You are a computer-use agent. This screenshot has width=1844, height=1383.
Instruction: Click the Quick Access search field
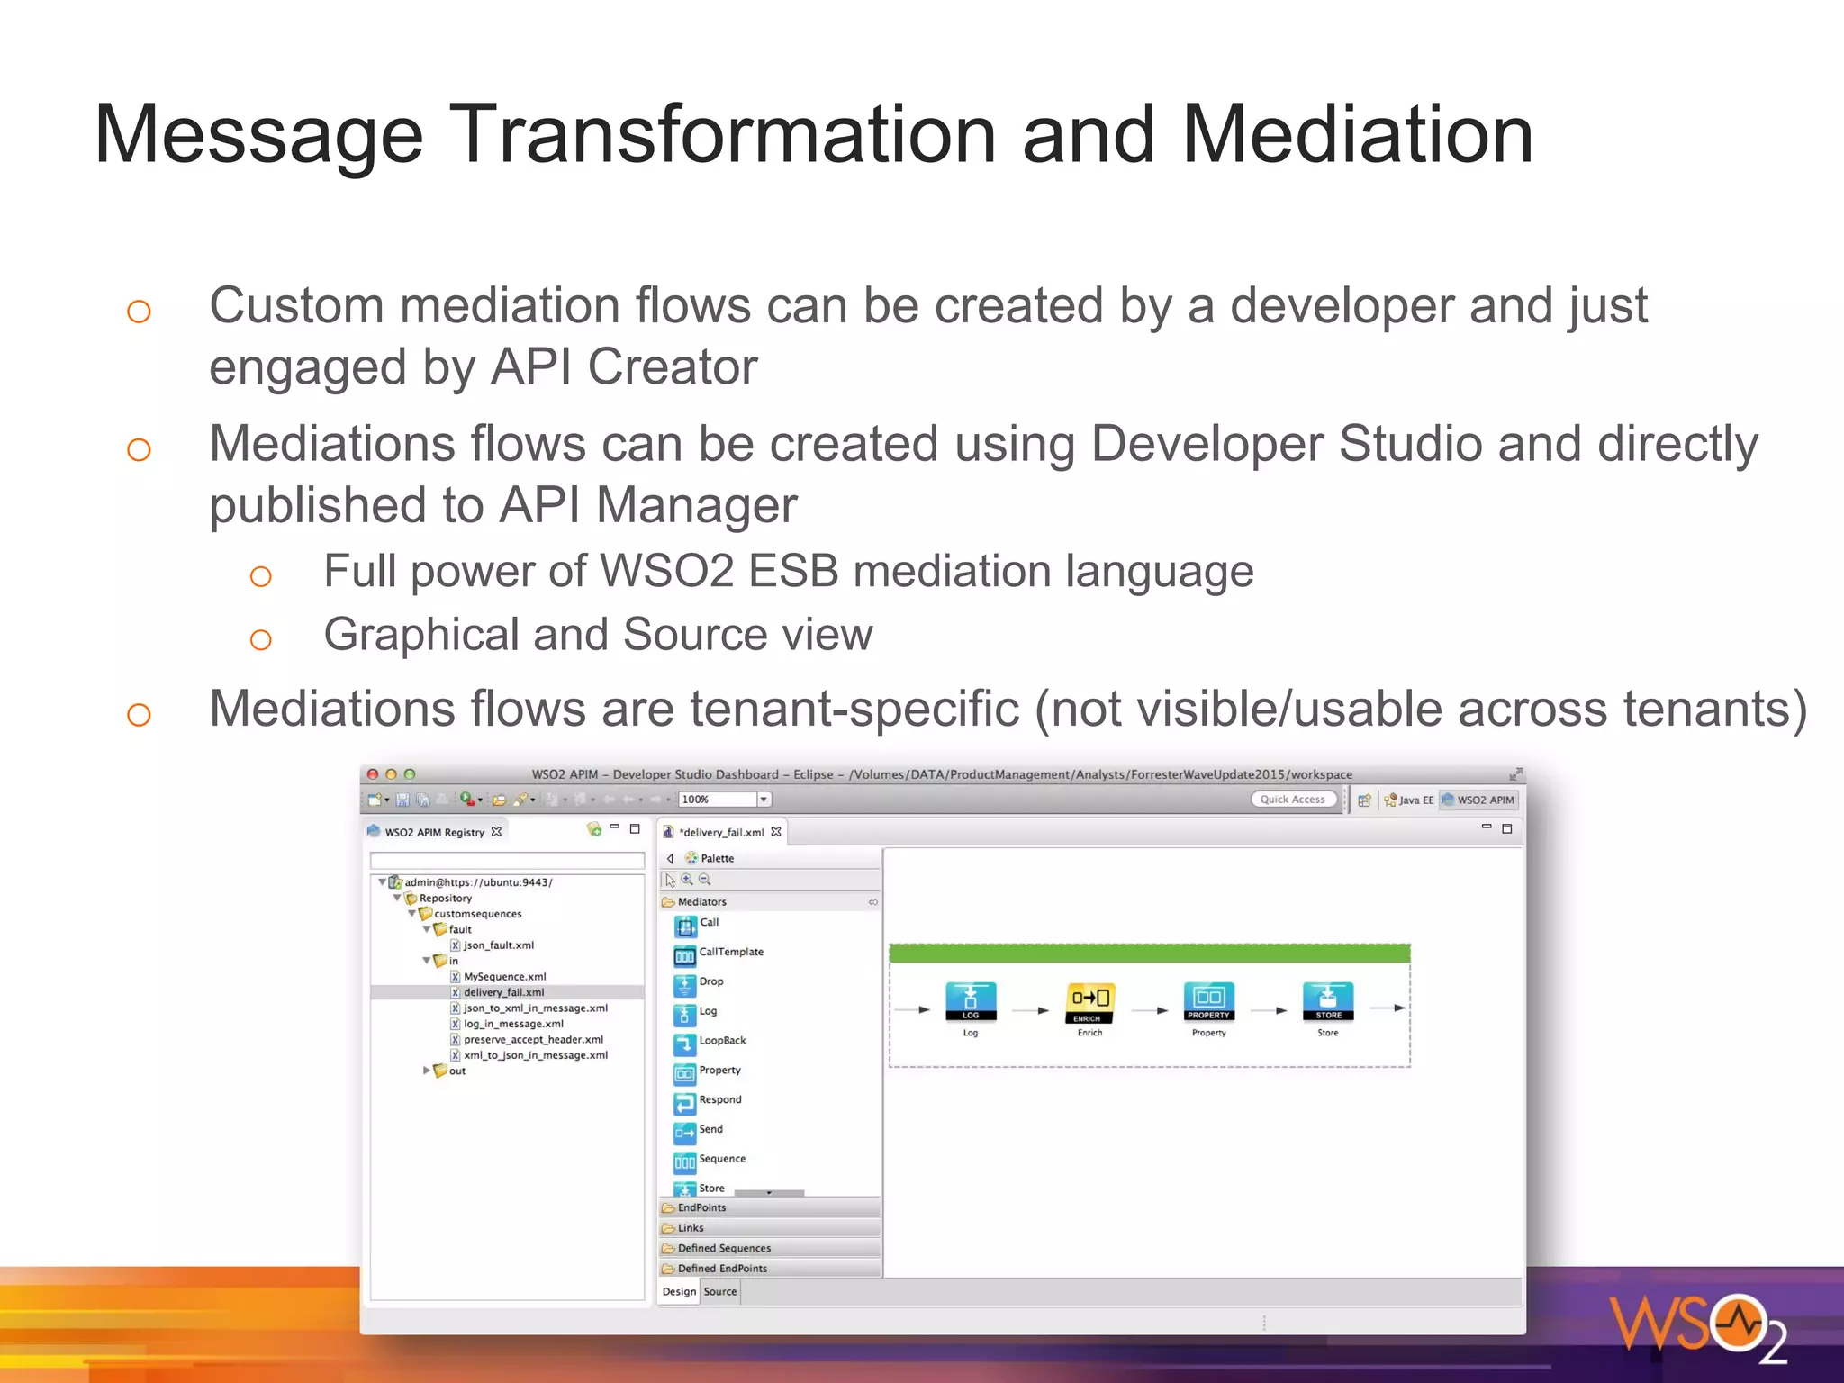1293,800
